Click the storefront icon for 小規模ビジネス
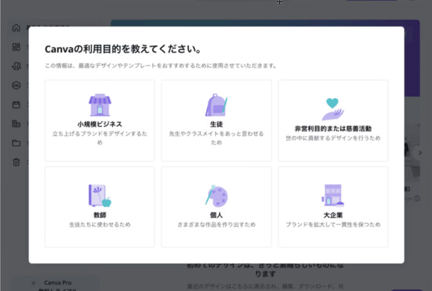The image size is (432, 291). [100, 105]
